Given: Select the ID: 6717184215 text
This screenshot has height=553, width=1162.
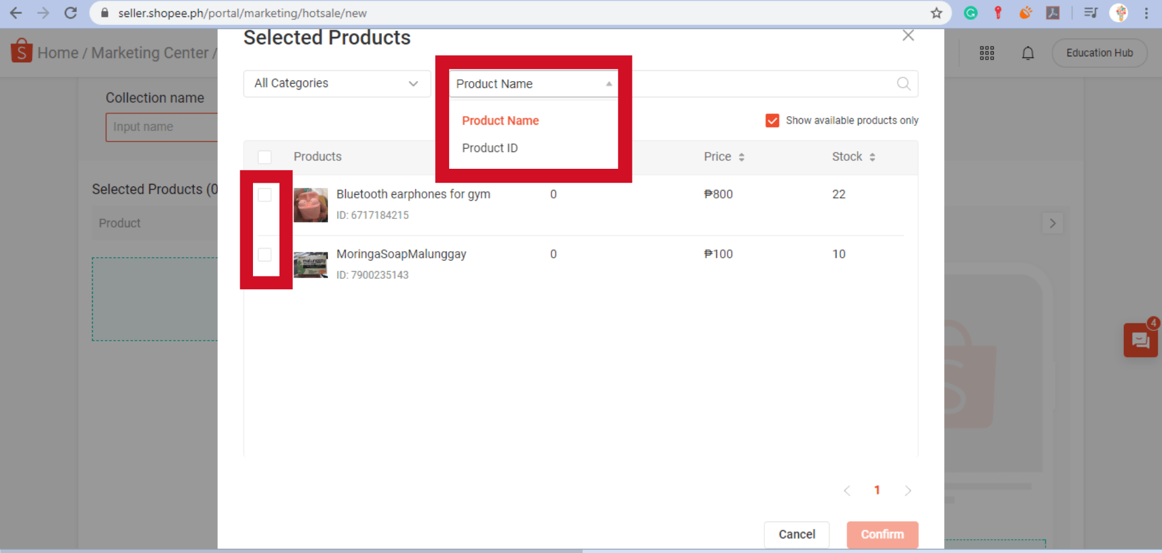Looking at the screenshot, I should 373,215.
